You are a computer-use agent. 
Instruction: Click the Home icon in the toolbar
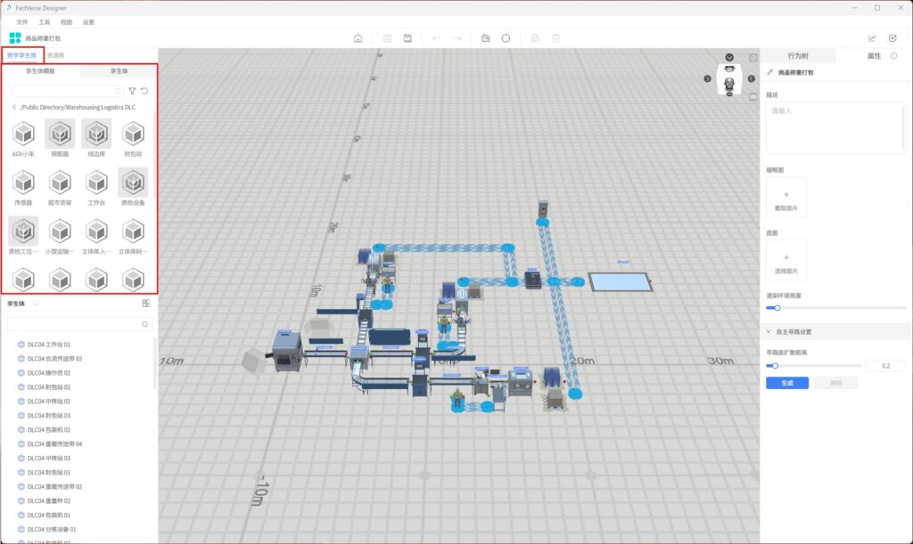coord(358,38)
